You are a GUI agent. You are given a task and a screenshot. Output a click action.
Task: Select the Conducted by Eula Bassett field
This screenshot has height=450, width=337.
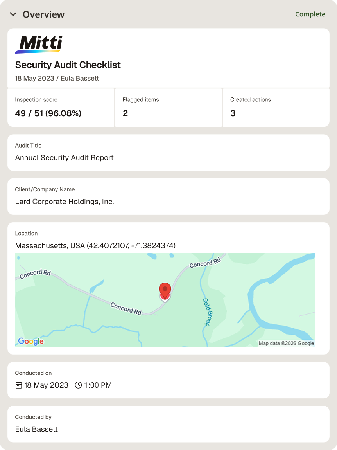(168, 424)
